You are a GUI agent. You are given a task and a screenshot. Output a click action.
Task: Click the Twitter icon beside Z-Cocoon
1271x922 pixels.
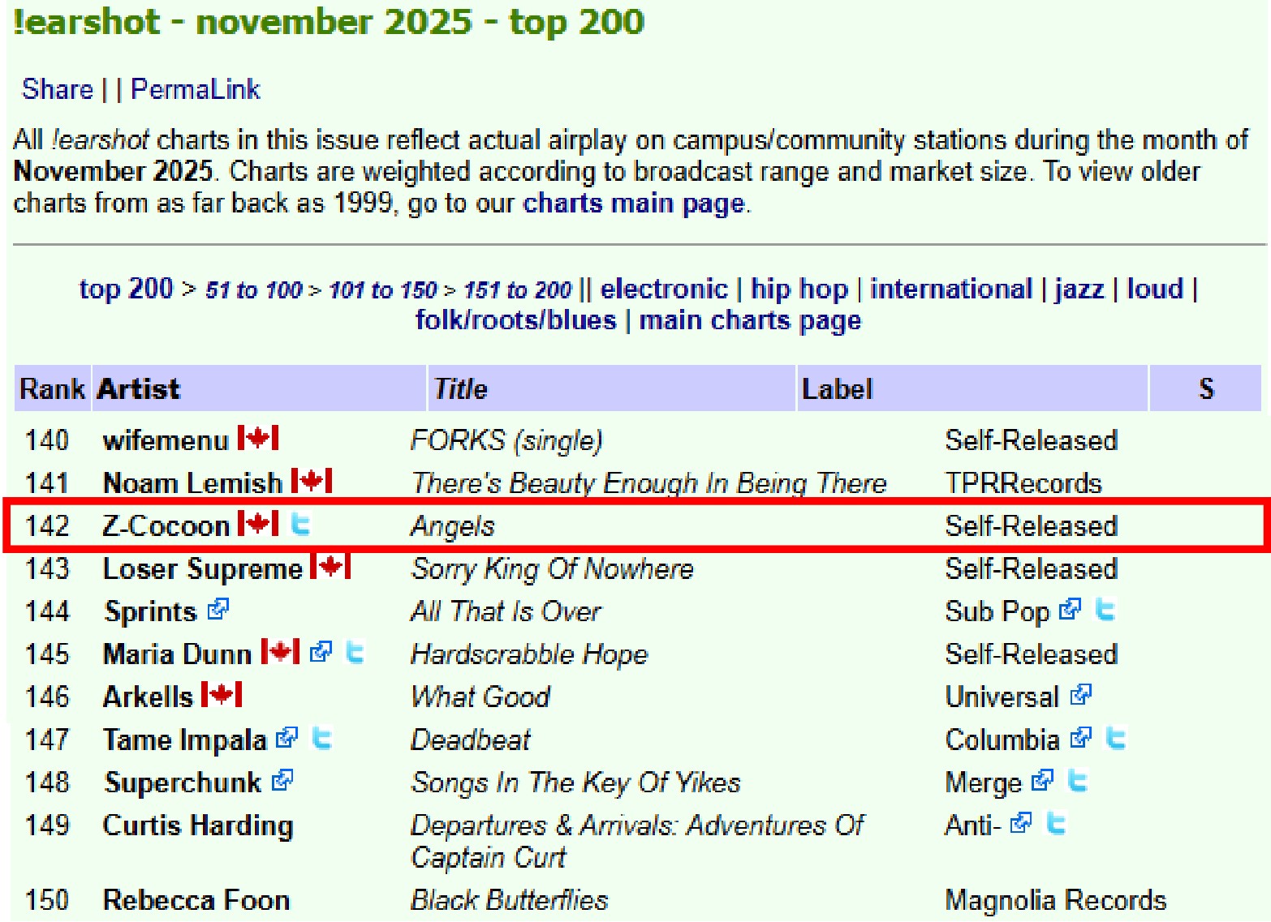pos(300,525)
